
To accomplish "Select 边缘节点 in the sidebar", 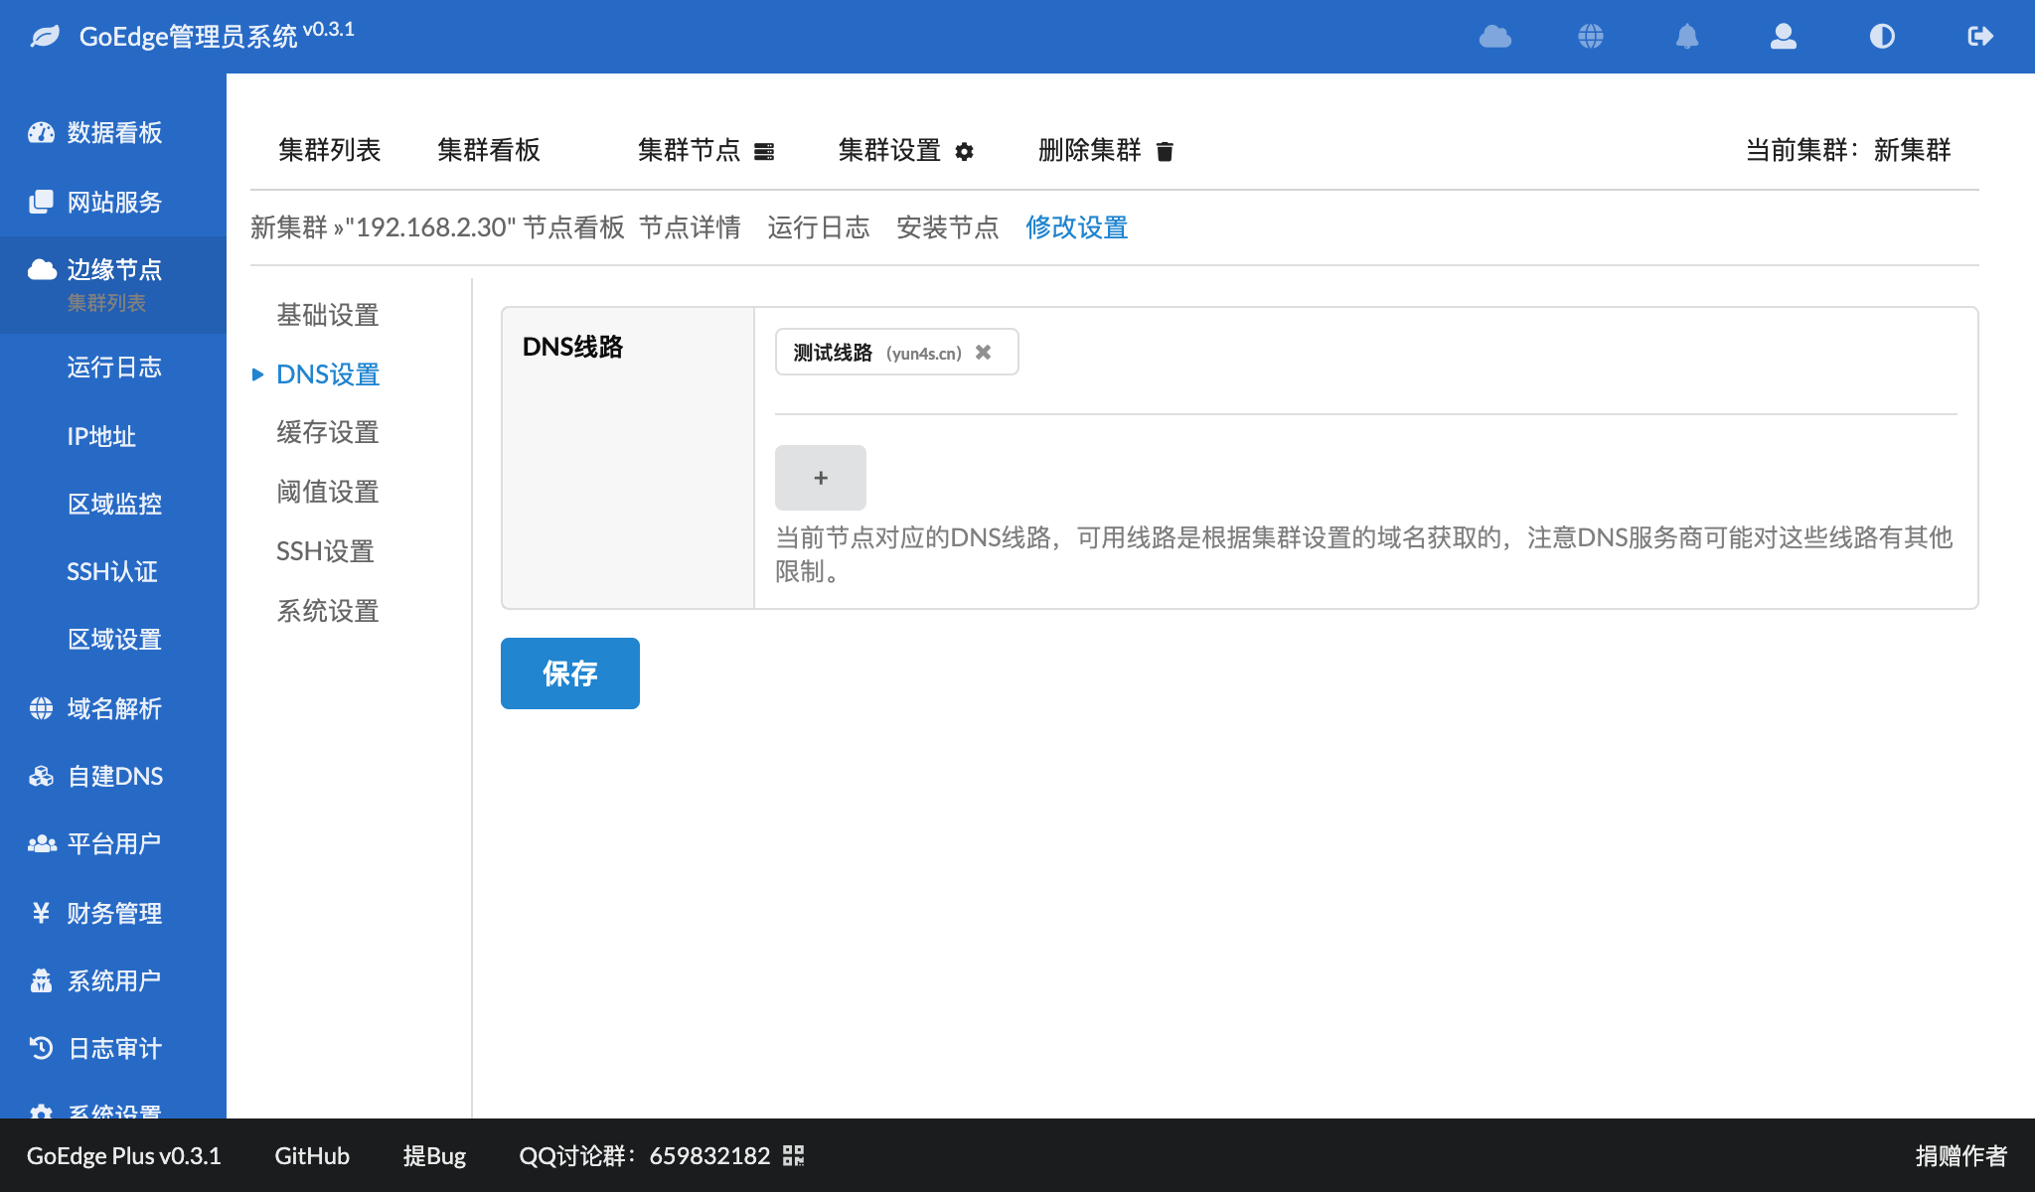I will (x=113, y=269).
